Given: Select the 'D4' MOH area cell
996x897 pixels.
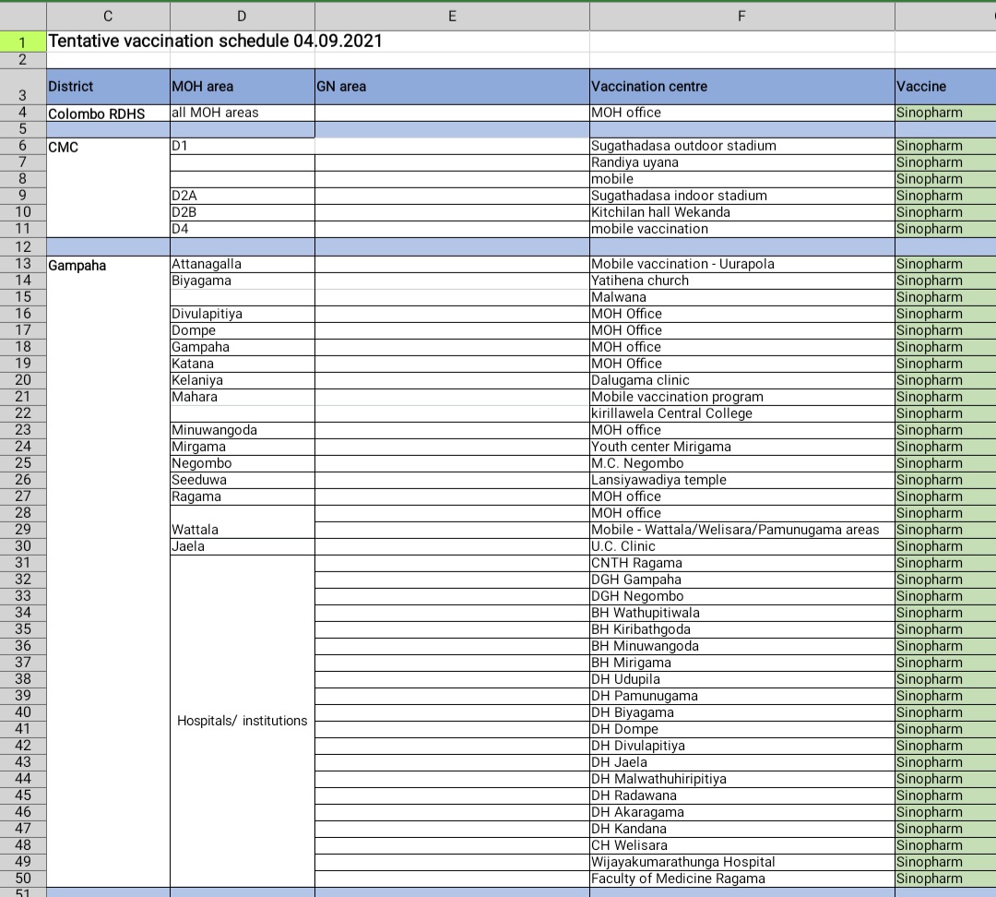Looking at the screenshot, I should click(x=242, y=229).
